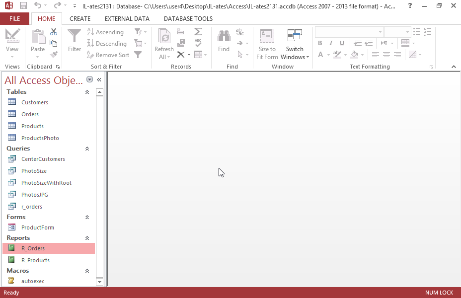Click Remove Sort

pyautogui.click(x=108, y=55)
